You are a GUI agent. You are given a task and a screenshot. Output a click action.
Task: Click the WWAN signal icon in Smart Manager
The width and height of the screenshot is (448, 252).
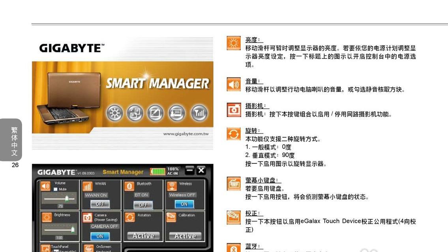pos(87,186)
